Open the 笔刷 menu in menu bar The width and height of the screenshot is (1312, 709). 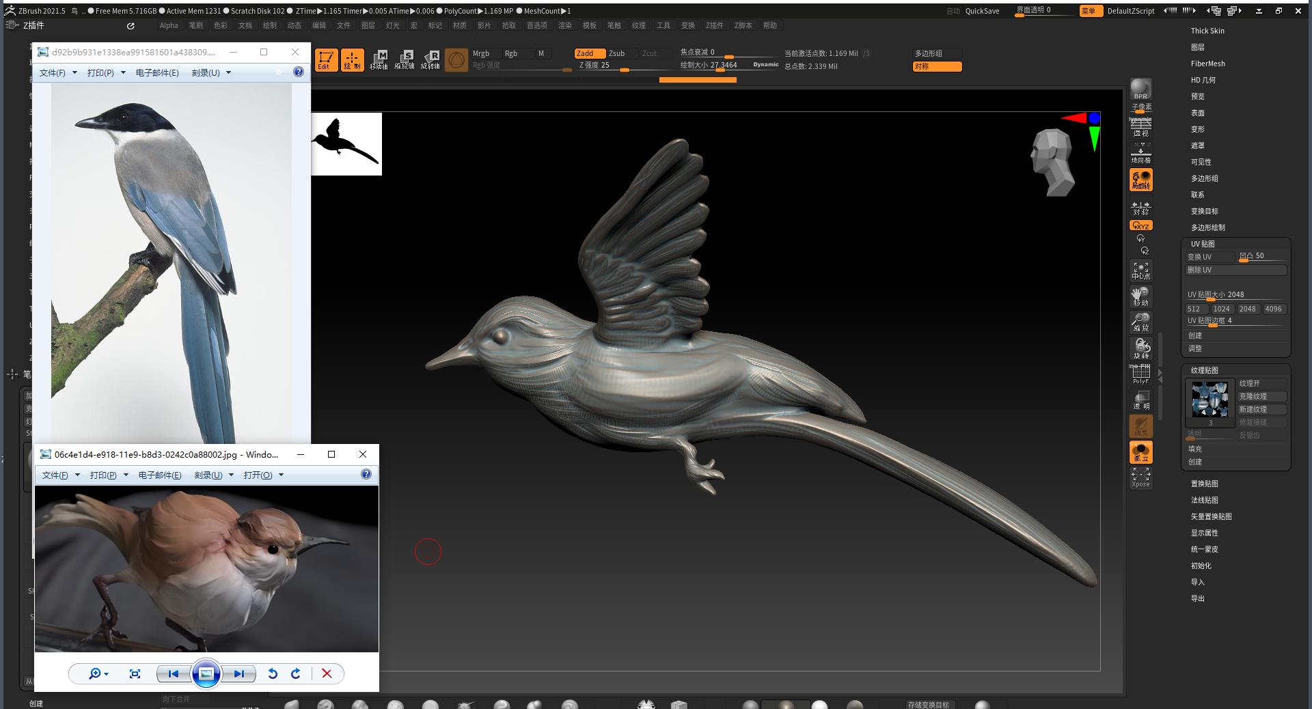coord(196,25)
